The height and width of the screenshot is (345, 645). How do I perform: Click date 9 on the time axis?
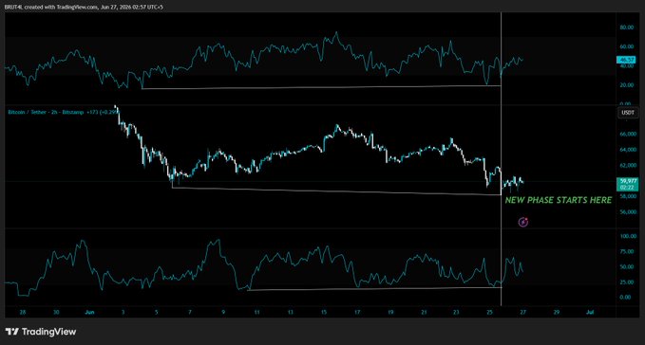tap(223, 312)
